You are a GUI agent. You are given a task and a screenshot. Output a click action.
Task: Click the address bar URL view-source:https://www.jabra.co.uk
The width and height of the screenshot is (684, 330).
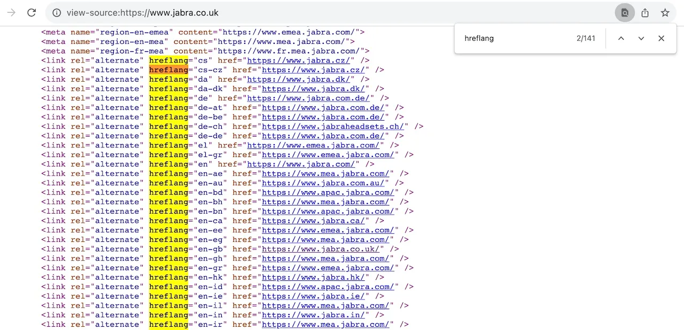(143, 13)
